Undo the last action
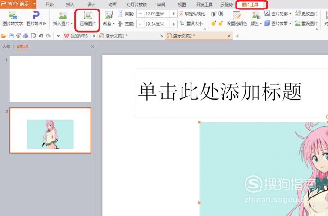328x216 pixels. click(x=41, y=36)
